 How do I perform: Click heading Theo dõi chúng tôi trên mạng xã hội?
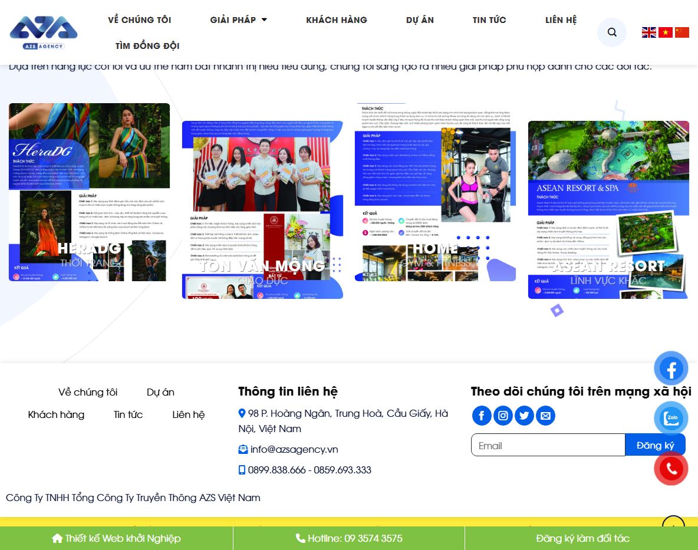(x=581, y=391)
